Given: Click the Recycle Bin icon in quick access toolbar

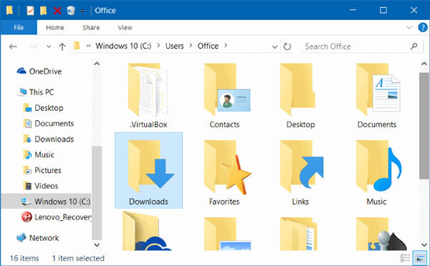Looking at the screenshot, I should 71,11.
